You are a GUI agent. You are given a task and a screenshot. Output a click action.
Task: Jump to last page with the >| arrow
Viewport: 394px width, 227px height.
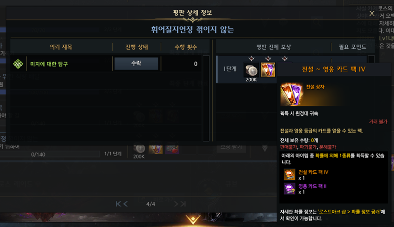183,204
